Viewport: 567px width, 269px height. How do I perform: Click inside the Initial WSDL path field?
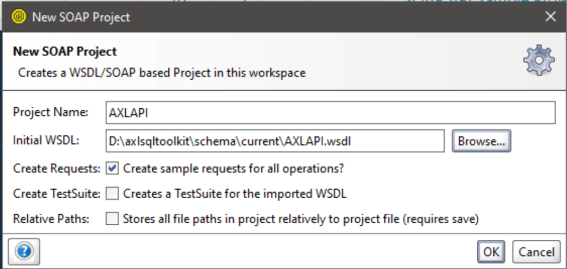click(275, 141)
